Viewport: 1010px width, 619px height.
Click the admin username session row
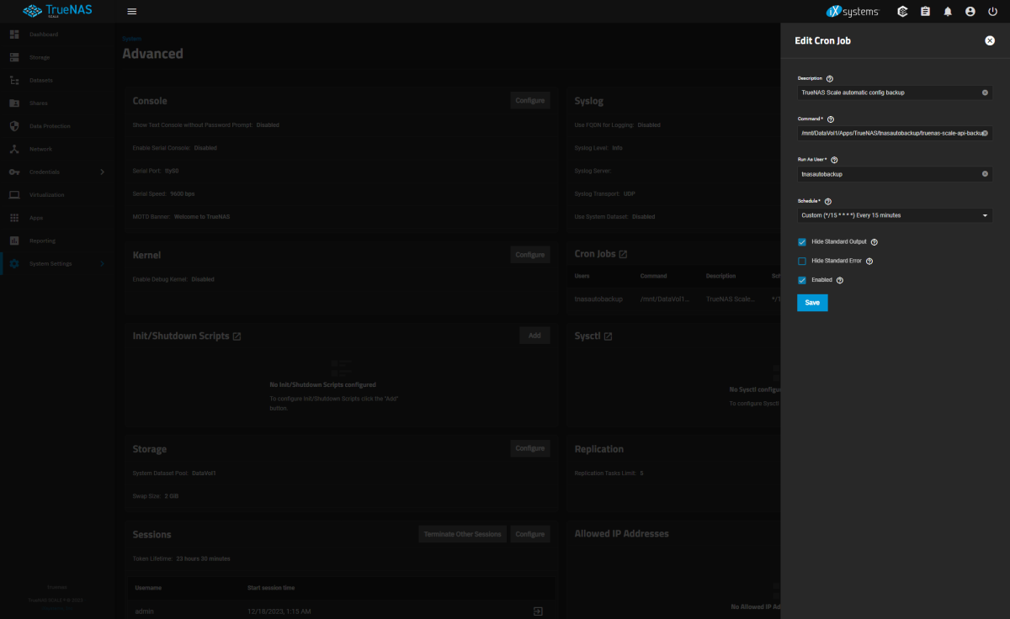340,611
